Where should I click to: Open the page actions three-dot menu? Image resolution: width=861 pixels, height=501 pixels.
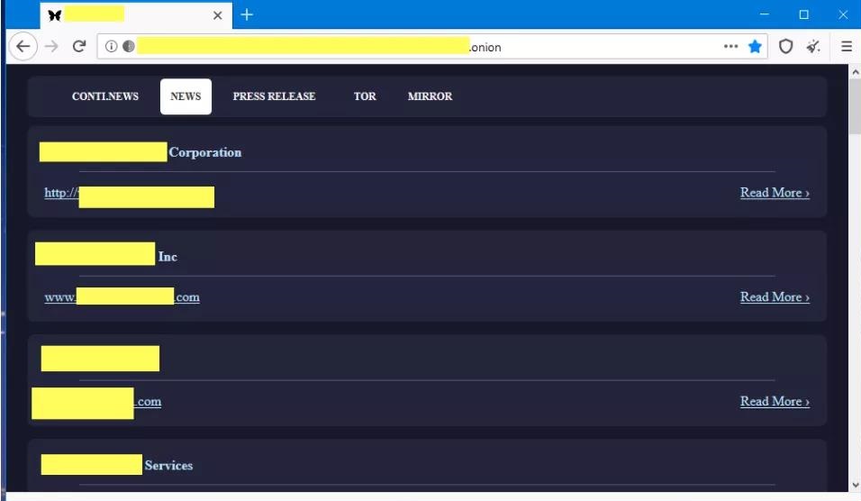730,47
